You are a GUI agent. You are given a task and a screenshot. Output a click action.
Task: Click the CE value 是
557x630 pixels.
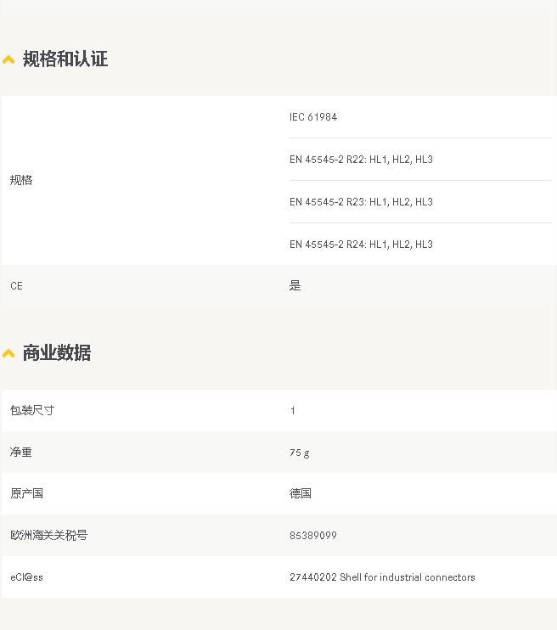295,285
